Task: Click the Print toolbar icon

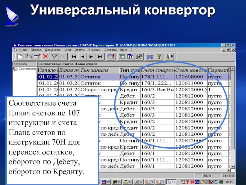Action: tap(63, 56)
